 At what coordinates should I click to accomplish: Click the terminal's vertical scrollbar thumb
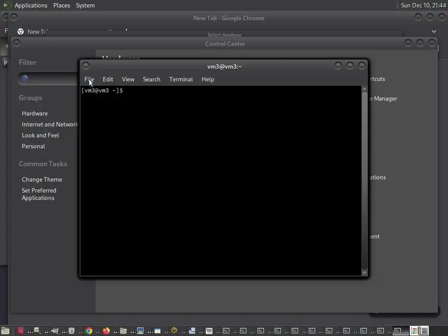tap(364, 180)
